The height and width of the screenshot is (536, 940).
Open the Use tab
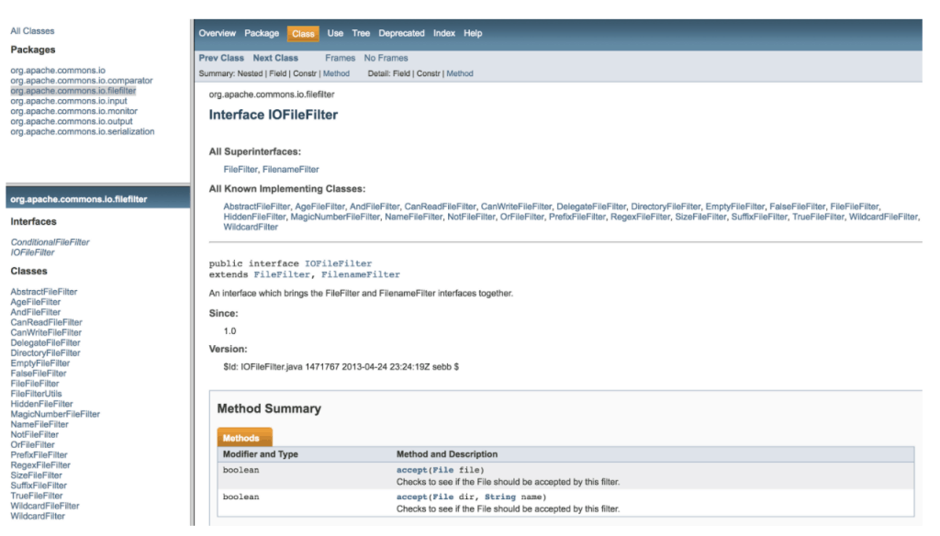coord(335,33)
